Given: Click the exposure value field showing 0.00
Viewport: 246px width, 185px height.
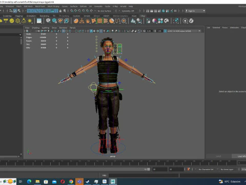Looking at the screenshot, I should pyautogui.click(x=149, y=31).
